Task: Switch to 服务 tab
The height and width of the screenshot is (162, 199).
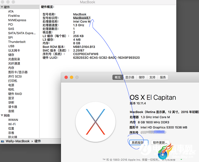Action: [163, 77]
